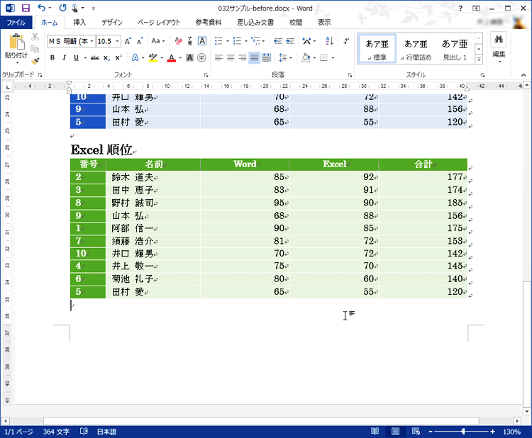Sort with the A-Z sort icon
This screenshot has height=438, width=532.
[x=329, y=41]
